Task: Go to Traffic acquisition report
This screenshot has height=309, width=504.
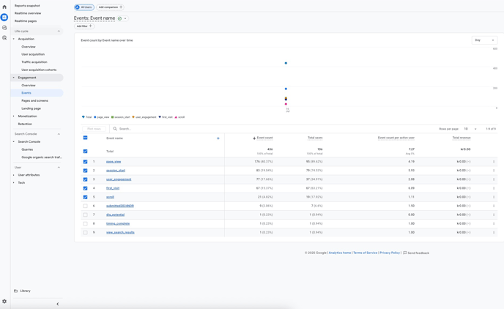Action: [x=34, y=62]
